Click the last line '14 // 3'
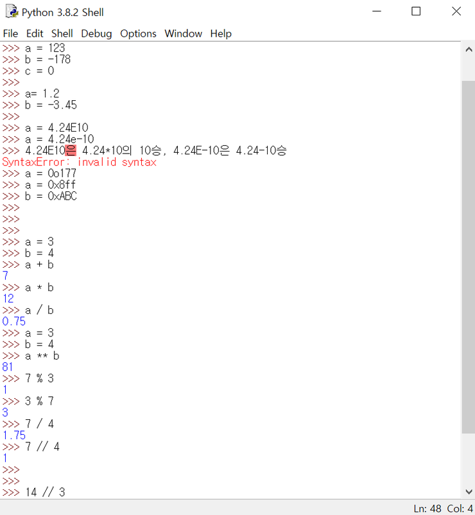The height and width of the screenshot is (515, 475). coord(46,492)
